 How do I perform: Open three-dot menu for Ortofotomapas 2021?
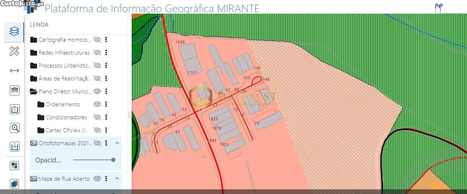point(106,143)
